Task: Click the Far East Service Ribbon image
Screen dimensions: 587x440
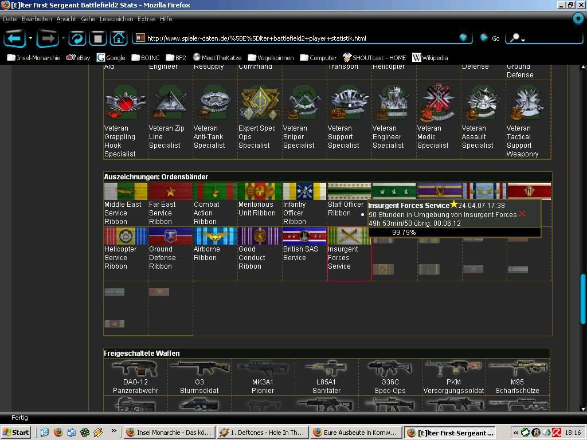Action: [170, 191]
